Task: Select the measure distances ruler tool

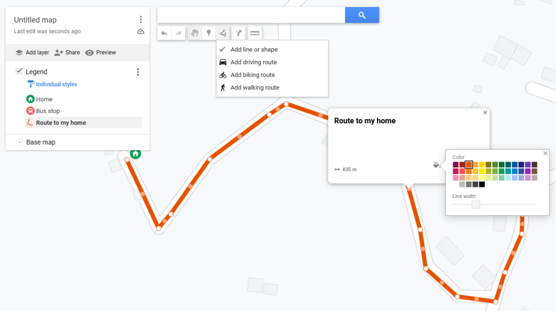Action: (255, 33)
